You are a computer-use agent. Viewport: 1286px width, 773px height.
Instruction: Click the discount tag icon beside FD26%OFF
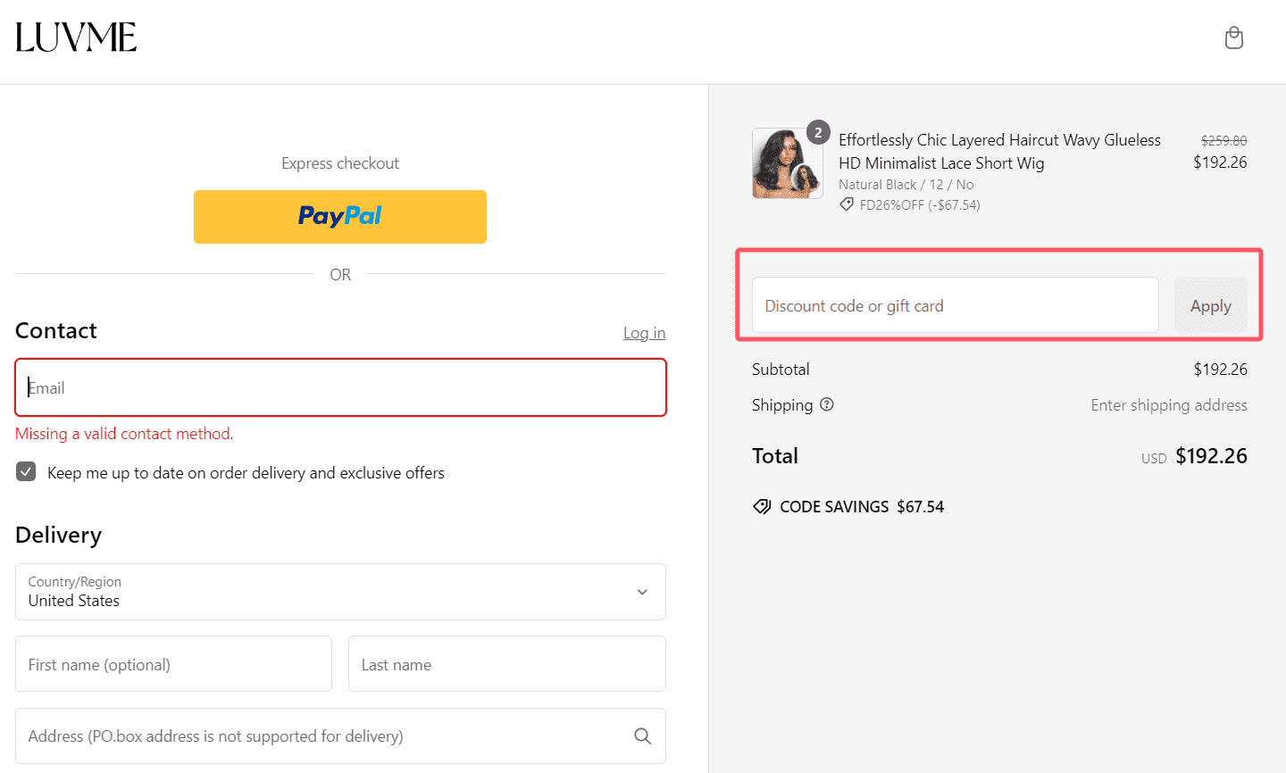[847, 204]
